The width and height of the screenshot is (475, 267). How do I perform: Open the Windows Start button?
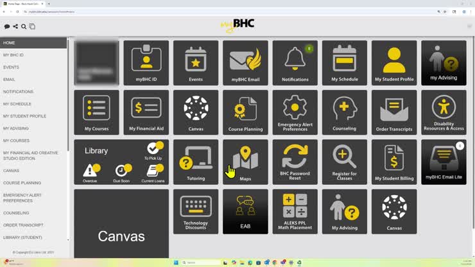[x=176, y=263]
